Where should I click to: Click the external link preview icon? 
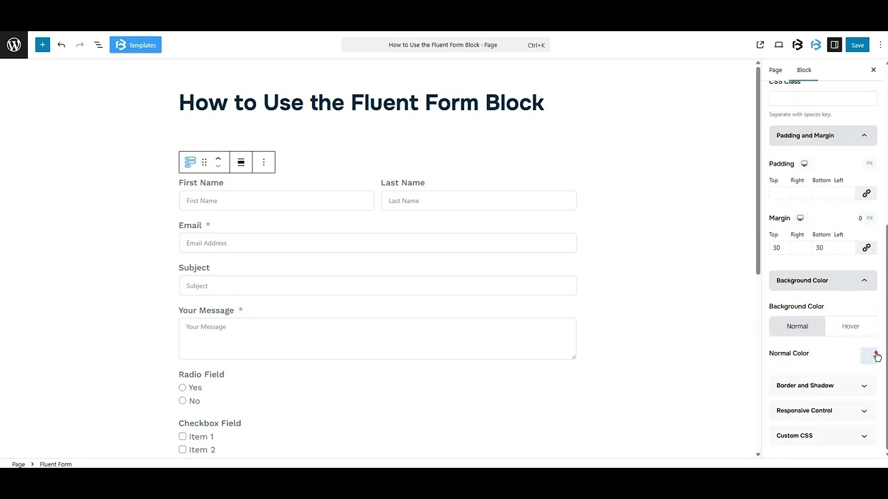pos(760,44)
